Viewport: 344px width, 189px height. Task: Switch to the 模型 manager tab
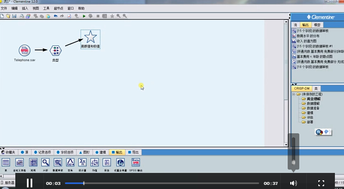317,25
